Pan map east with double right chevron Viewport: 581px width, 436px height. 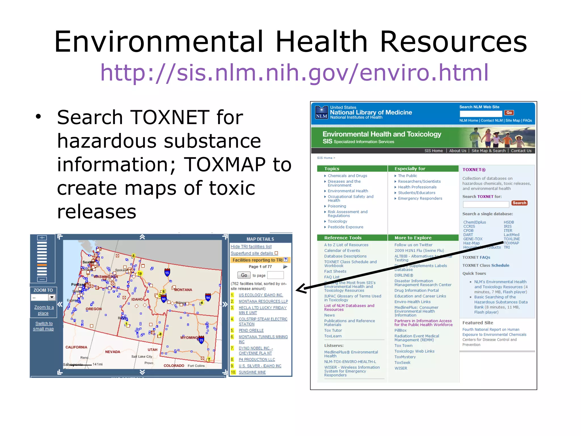tap(225, 305)
